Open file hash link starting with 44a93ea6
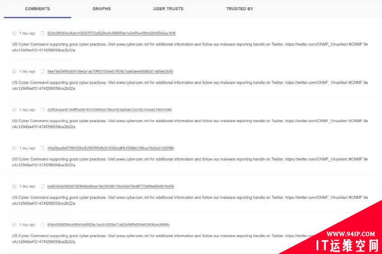 (111, 148)
